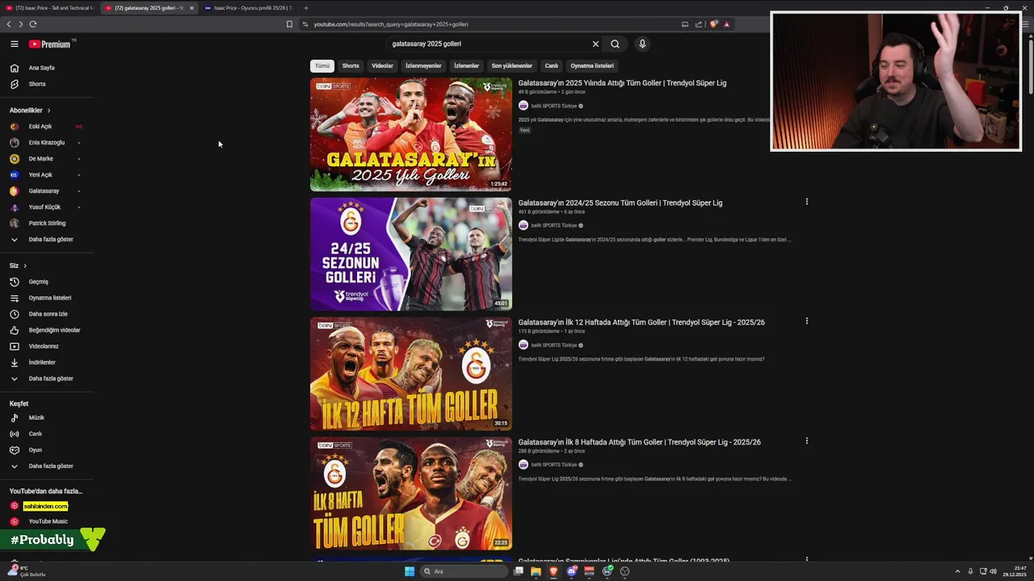Open a new browser tab with plus
The image size is (1034, 581).
point(305,8)
